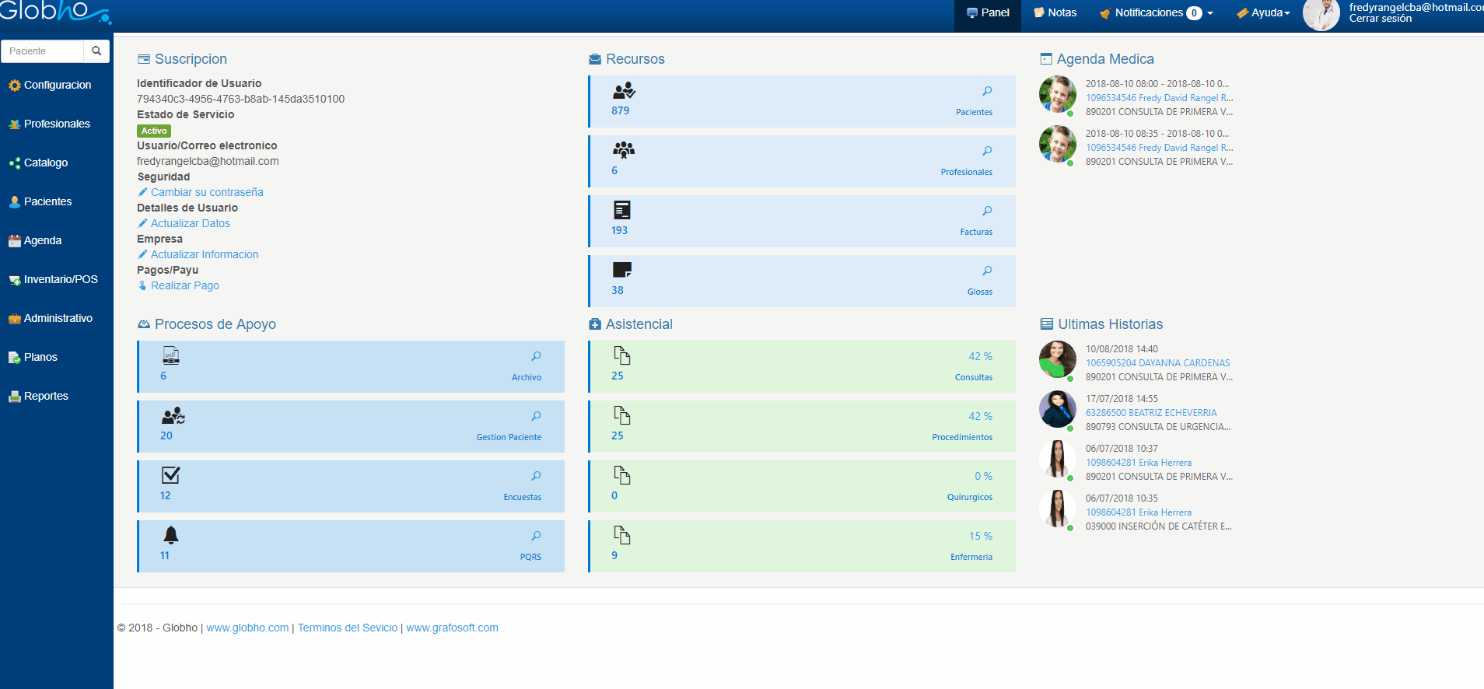Go to Inventario/POS in sidebar
The height and width of the screenshot is (689, 1484).
point(60,279)
